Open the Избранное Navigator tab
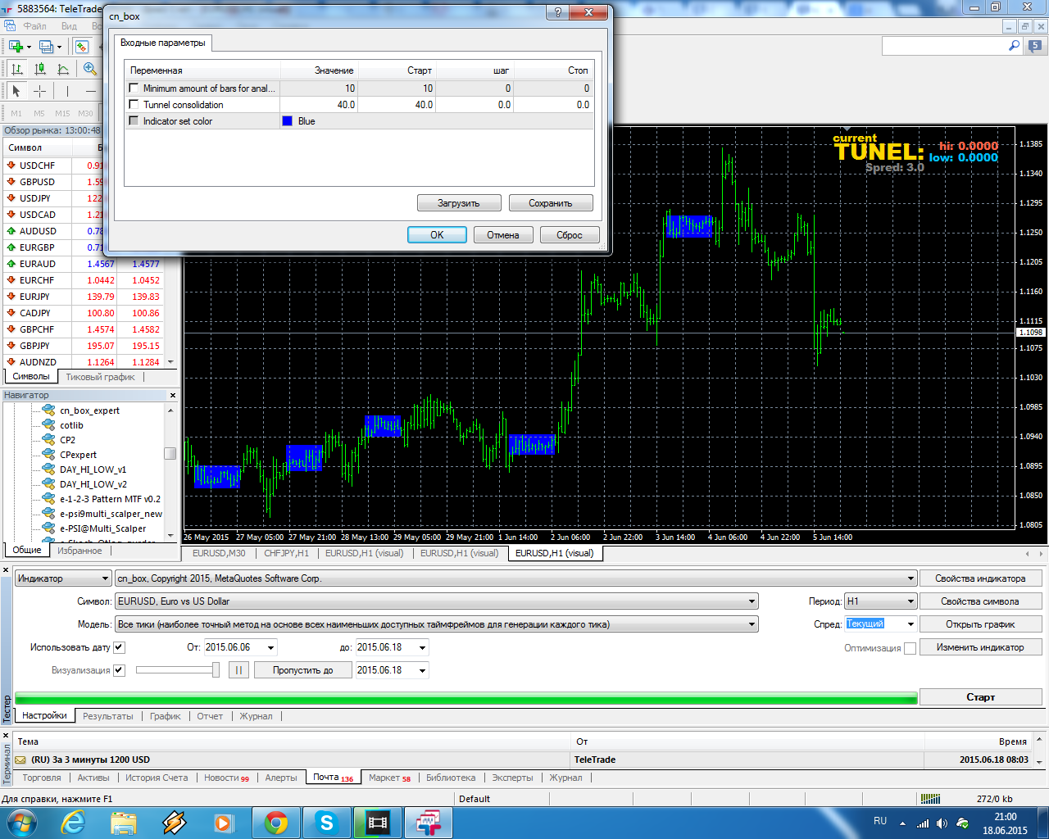This screenshot has width=1049, height=839. tap(79, 551)
